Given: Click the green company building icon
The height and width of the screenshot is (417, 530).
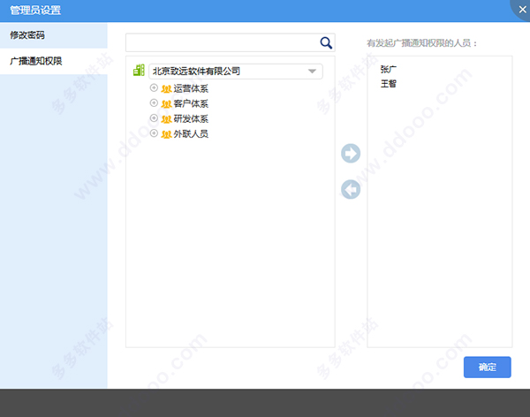Looking at the screenshot, I should pyautogui.click(x=139, y=71).
